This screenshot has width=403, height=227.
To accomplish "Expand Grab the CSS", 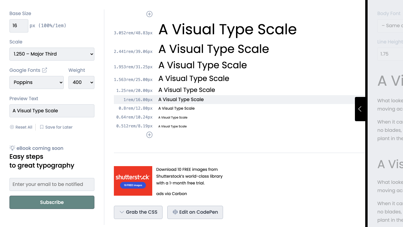I will pos(138,212).
